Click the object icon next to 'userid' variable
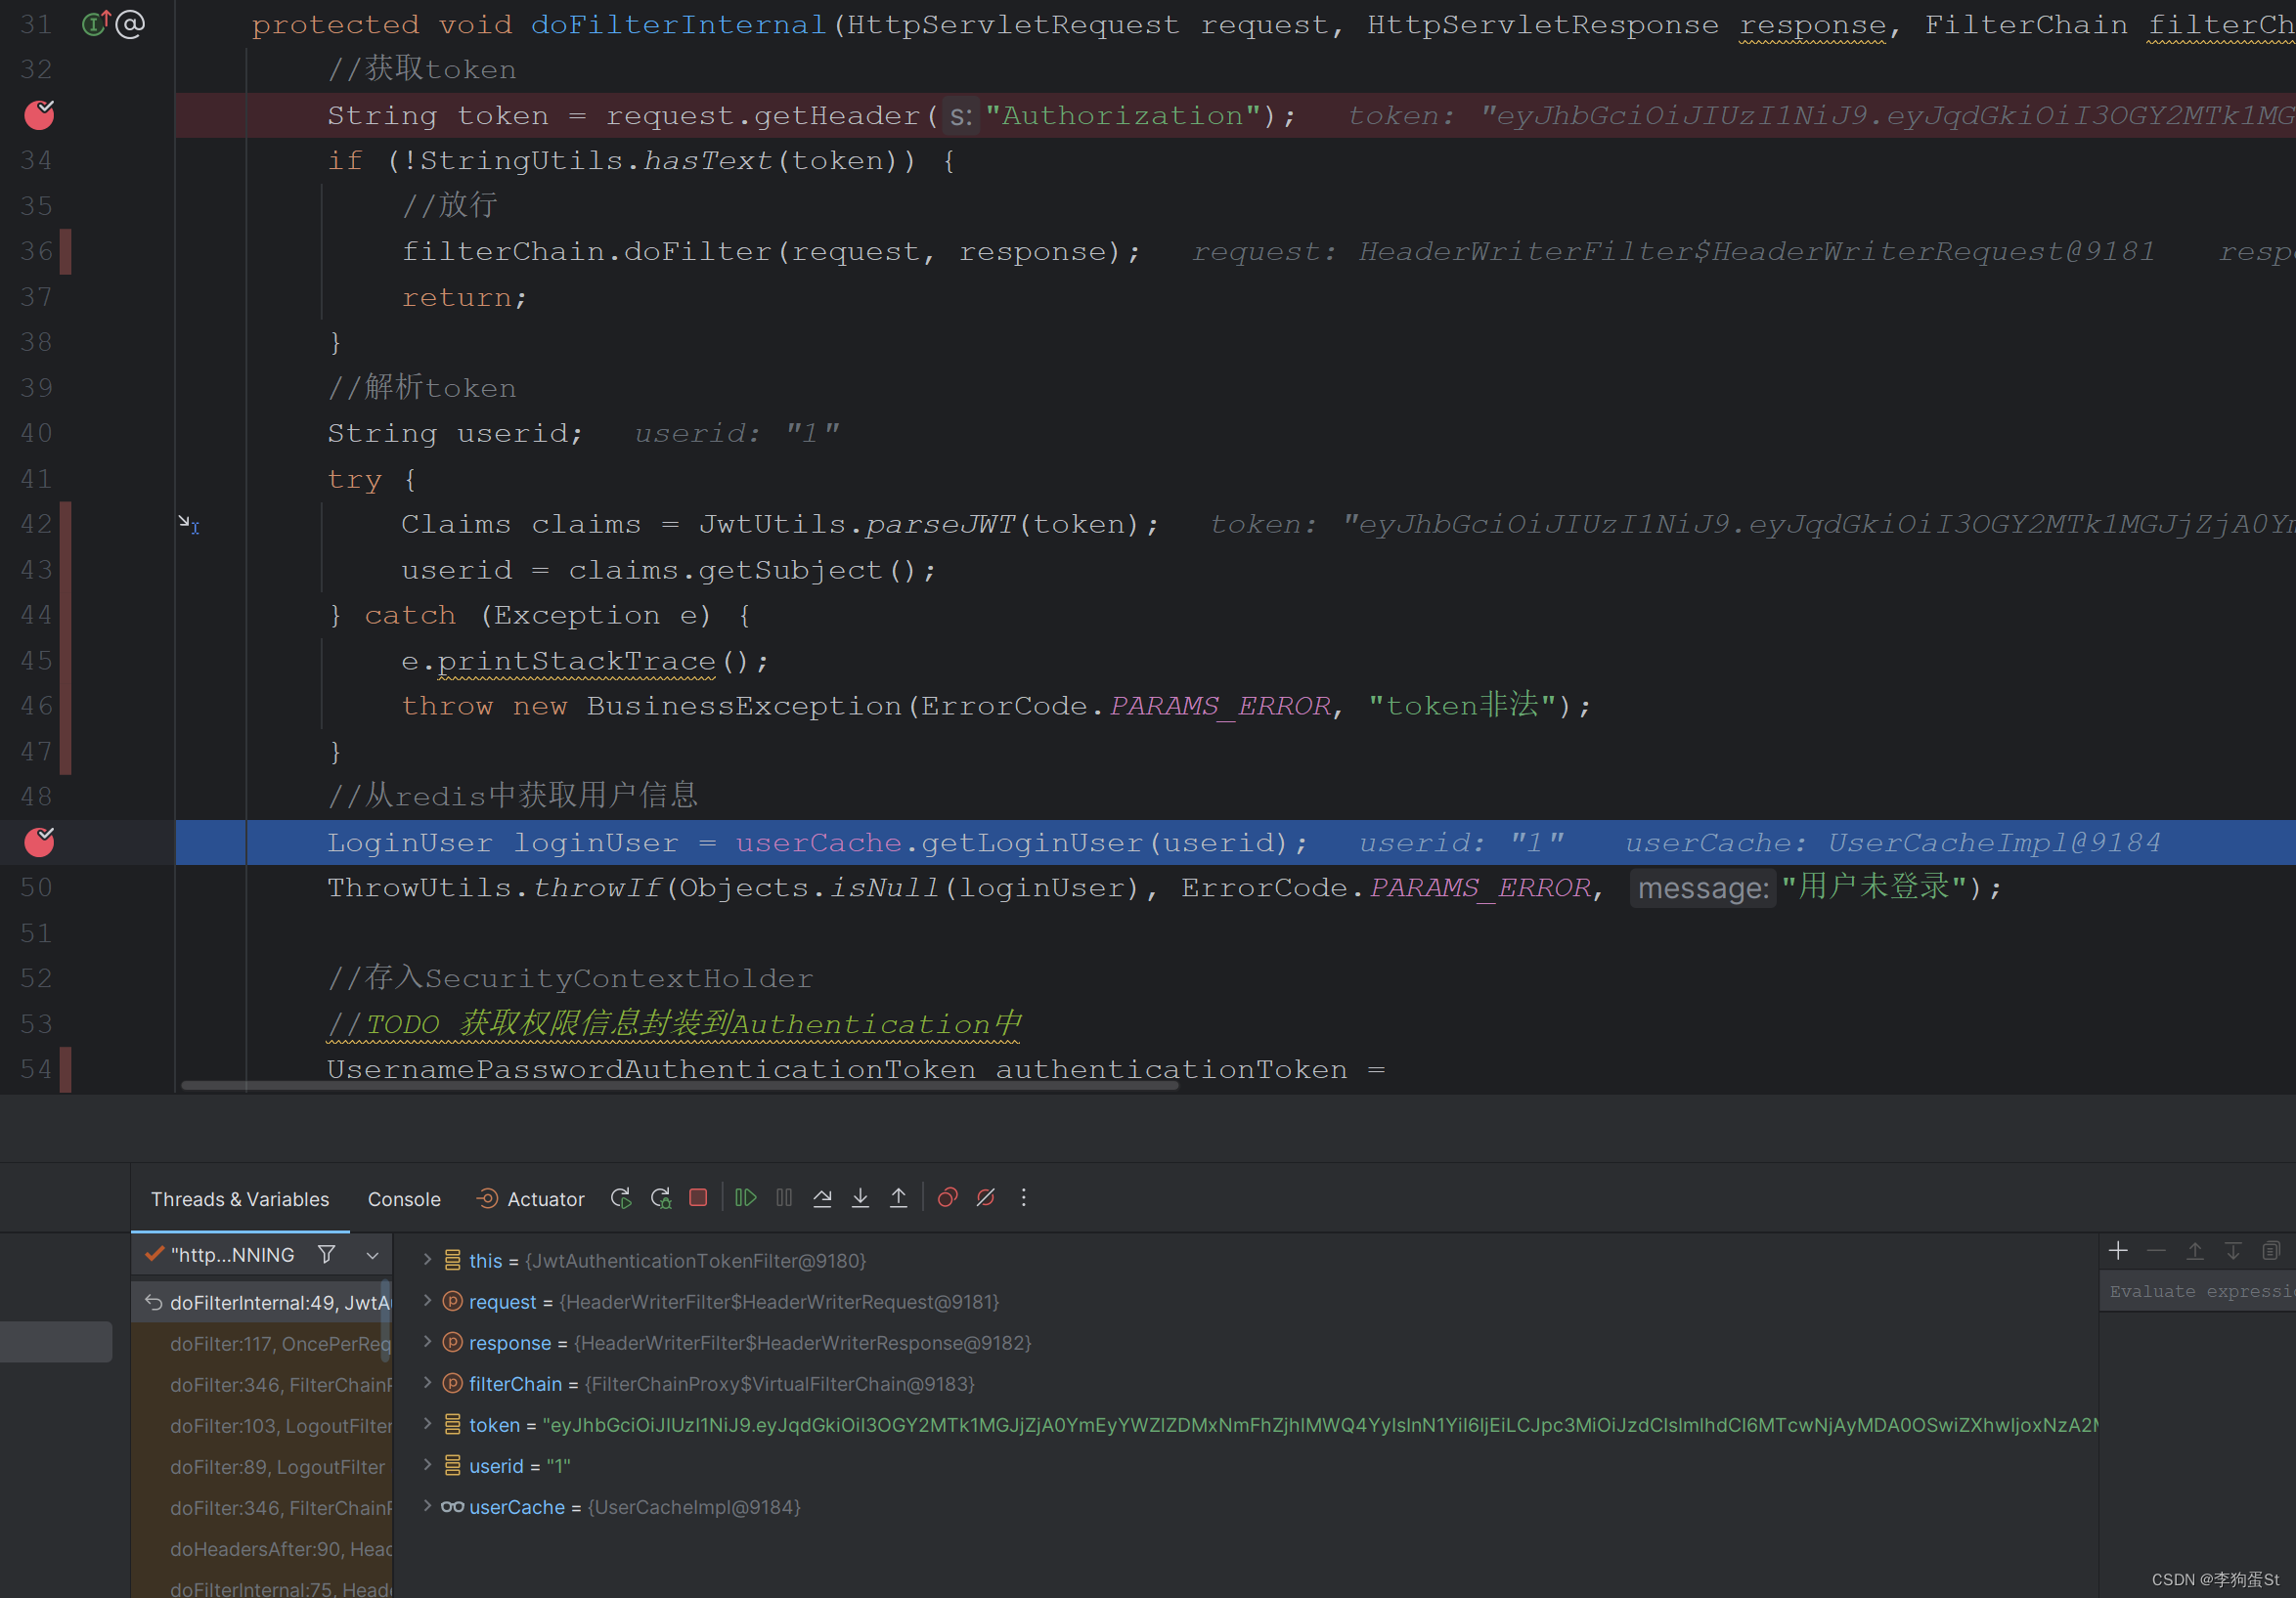2296x1598 pixels. 452,1465
